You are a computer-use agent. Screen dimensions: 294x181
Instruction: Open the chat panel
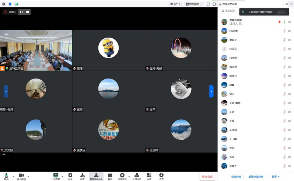point(110,176)
